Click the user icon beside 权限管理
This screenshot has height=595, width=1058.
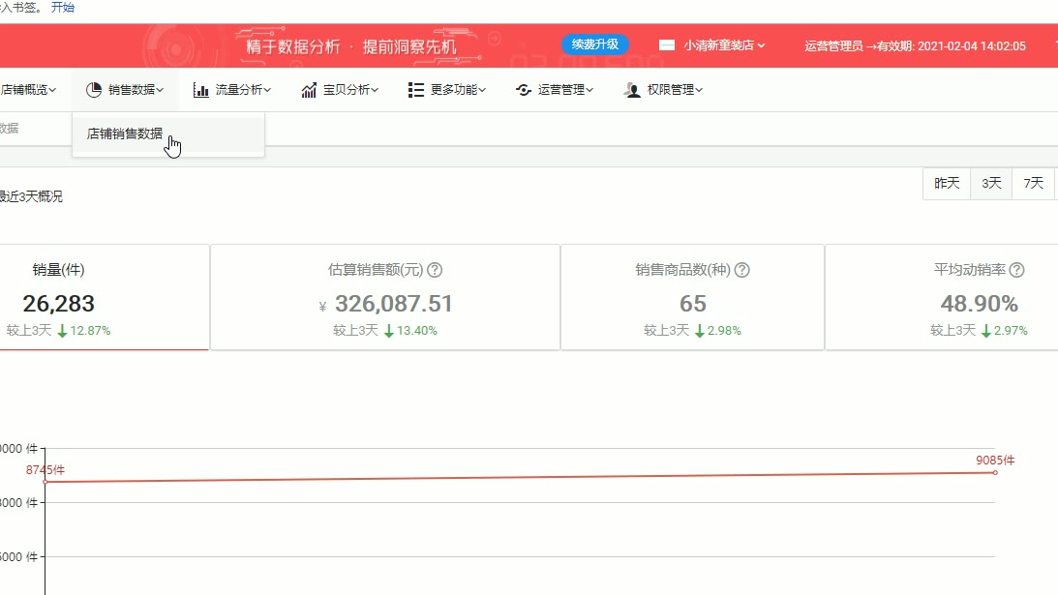click(632, 90)
